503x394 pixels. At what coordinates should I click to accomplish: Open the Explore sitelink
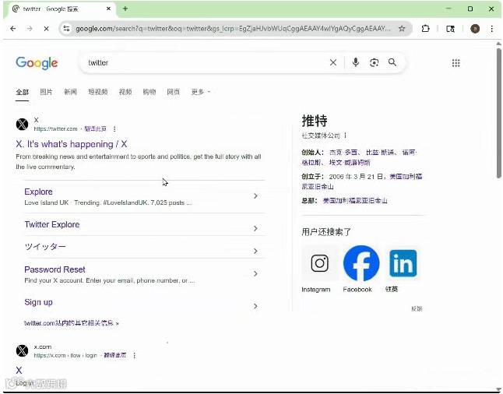pyautogui.click(x=38, y=192)
